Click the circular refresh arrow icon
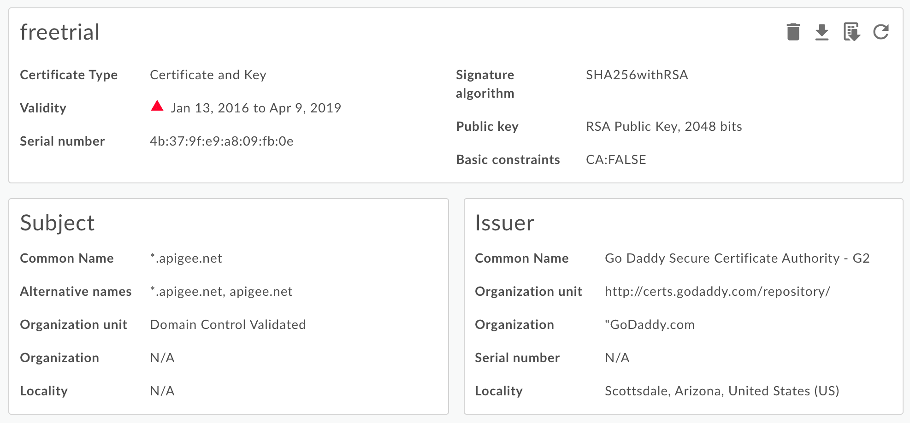910x423 pixels. tap(880, 32)
